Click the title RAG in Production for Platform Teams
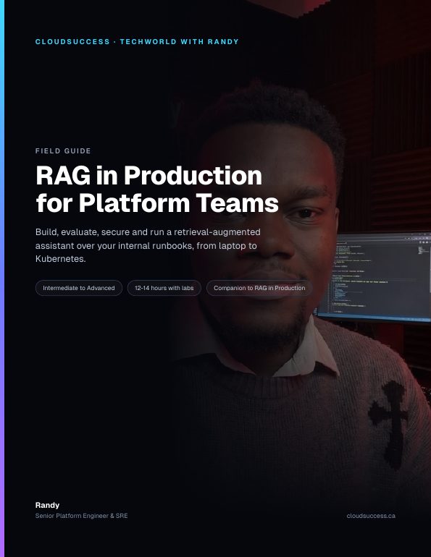This screenshot has width=431, height=557. click(x=157, y=189)
